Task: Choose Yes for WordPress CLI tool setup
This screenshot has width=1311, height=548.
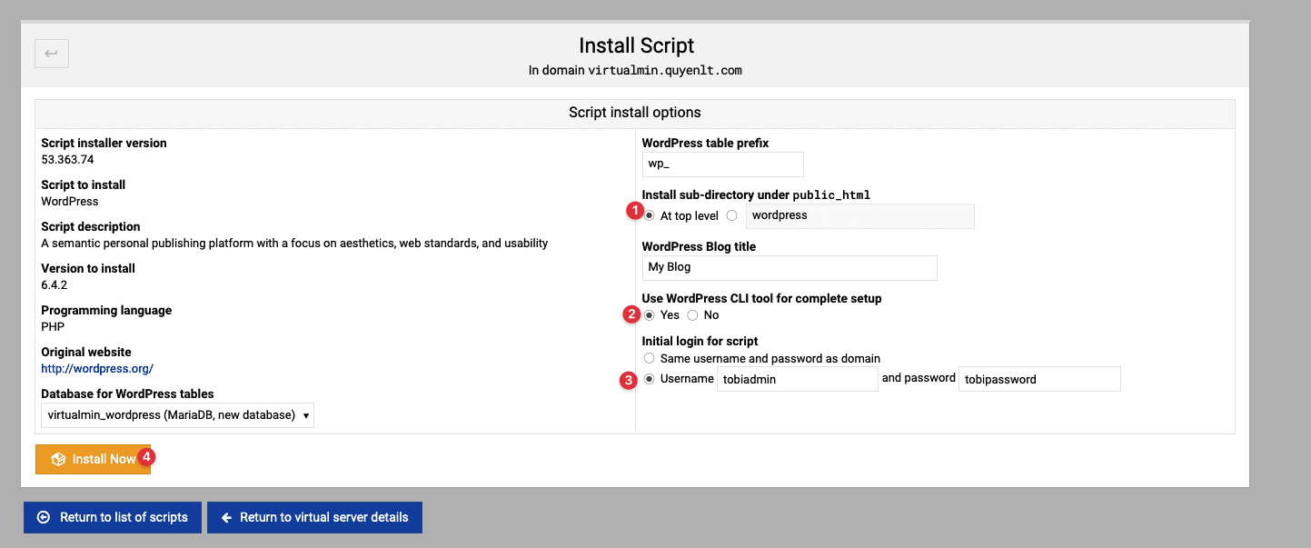Action: point(650,315)
